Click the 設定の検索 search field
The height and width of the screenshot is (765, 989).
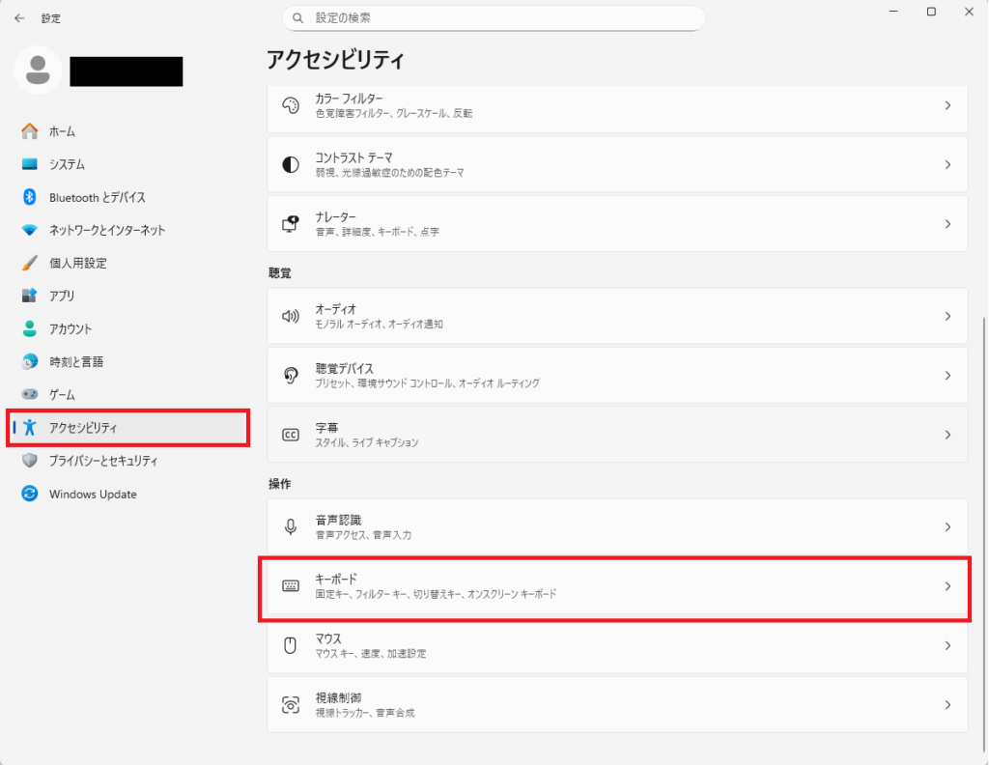tap(494, 17)
